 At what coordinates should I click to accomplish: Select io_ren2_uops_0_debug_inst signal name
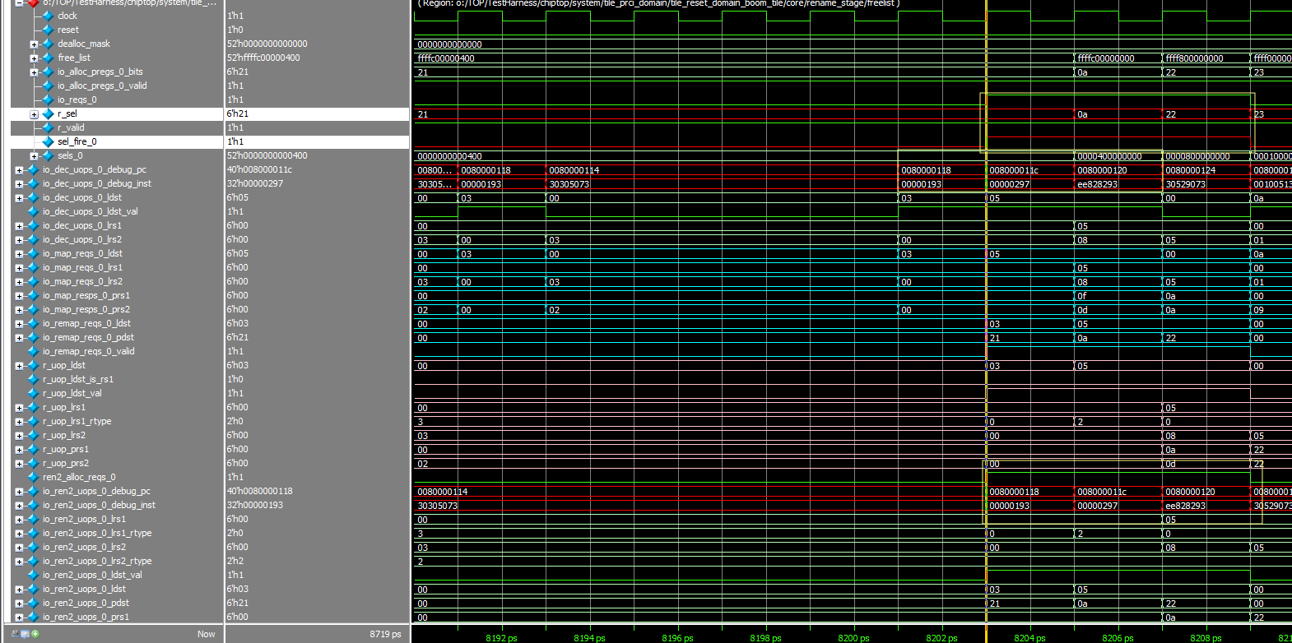pos(99,505)
